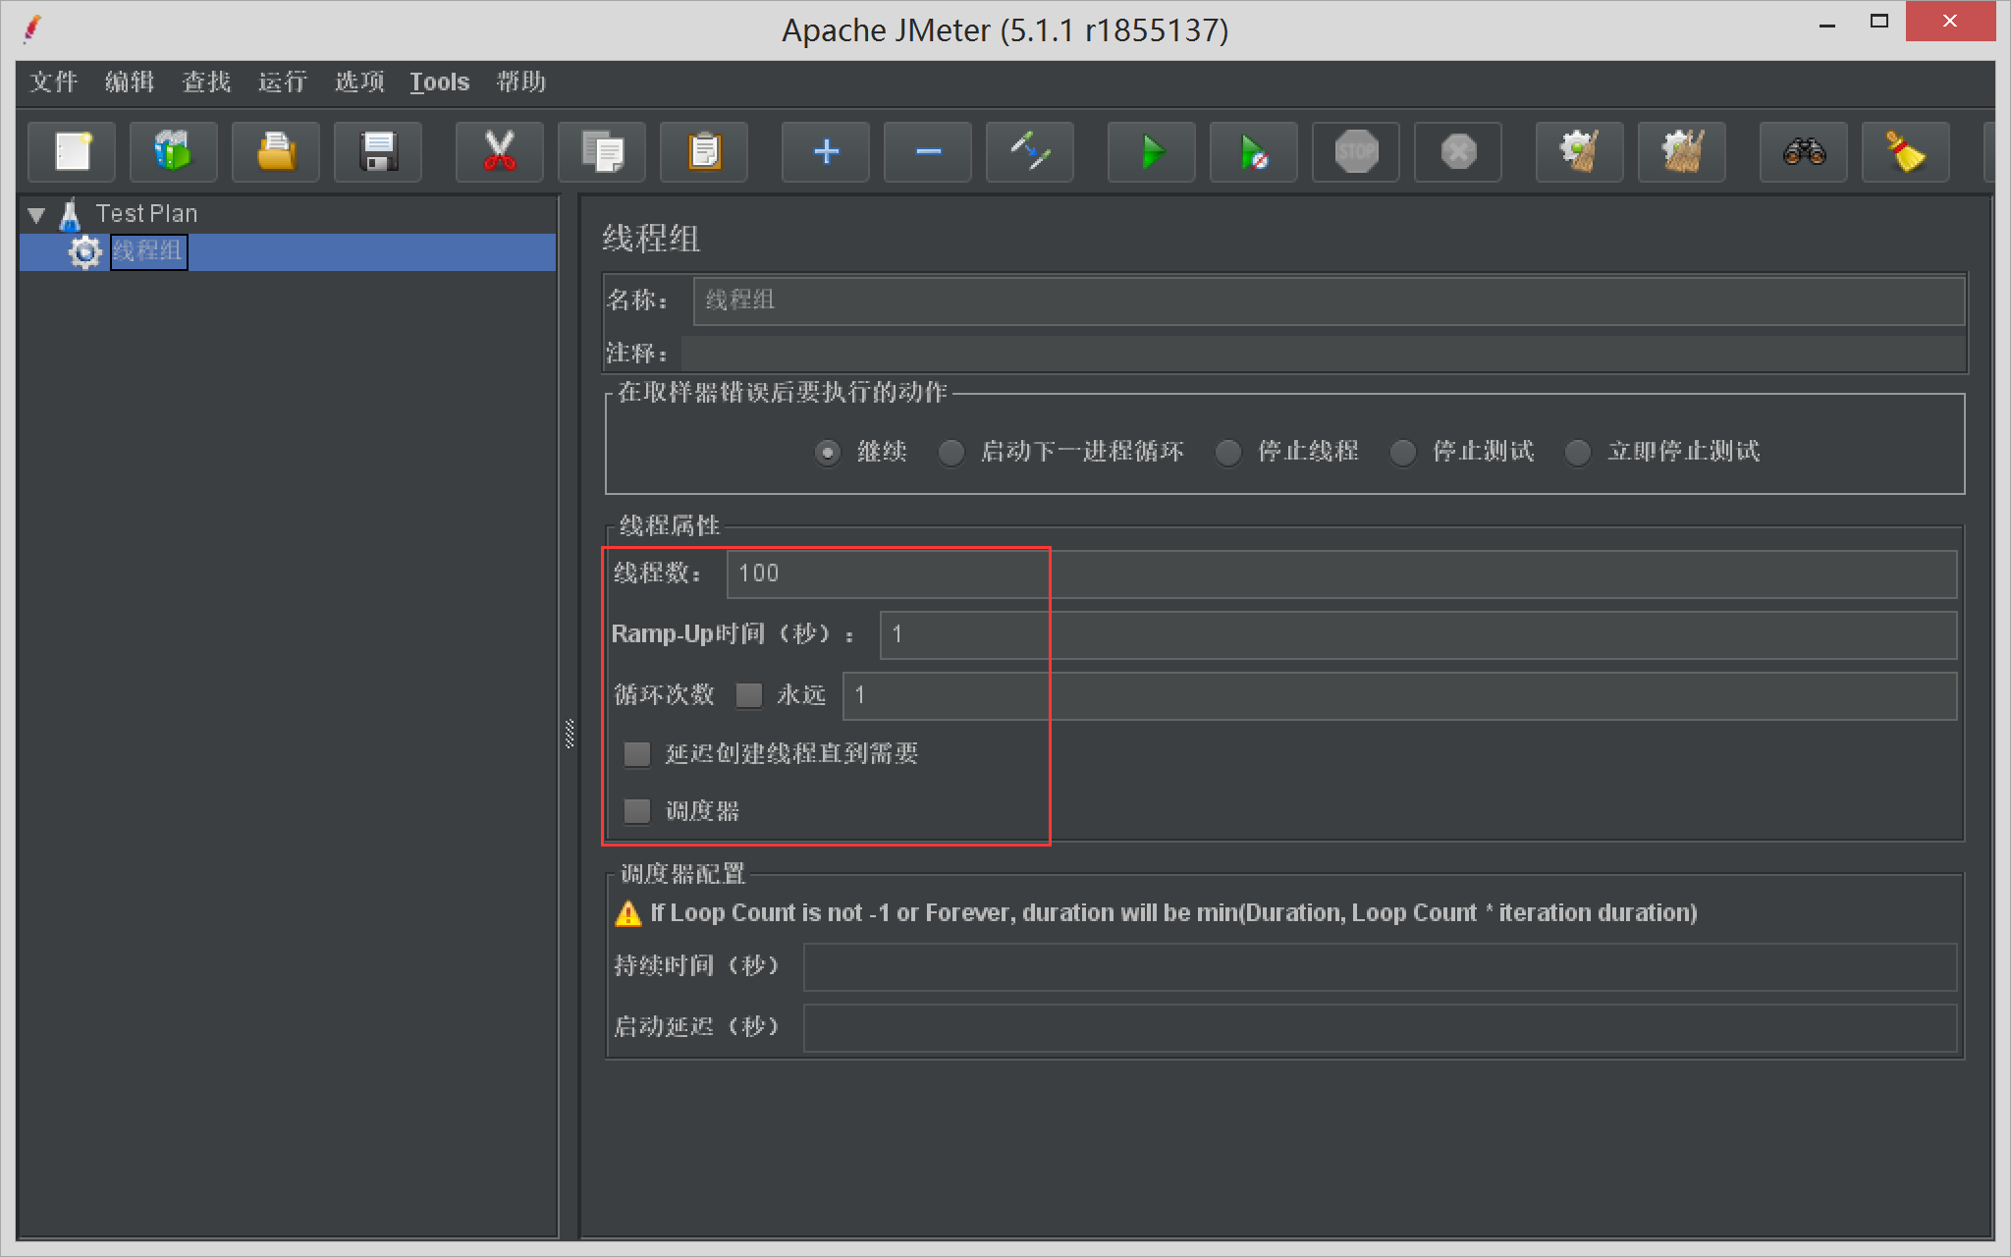
Task: Enable the 永远 loop forever checkbox
Action: (749, 695)
